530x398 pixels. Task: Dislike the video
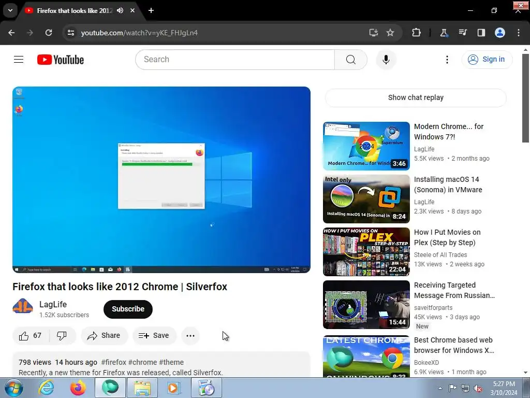[62, 336]
